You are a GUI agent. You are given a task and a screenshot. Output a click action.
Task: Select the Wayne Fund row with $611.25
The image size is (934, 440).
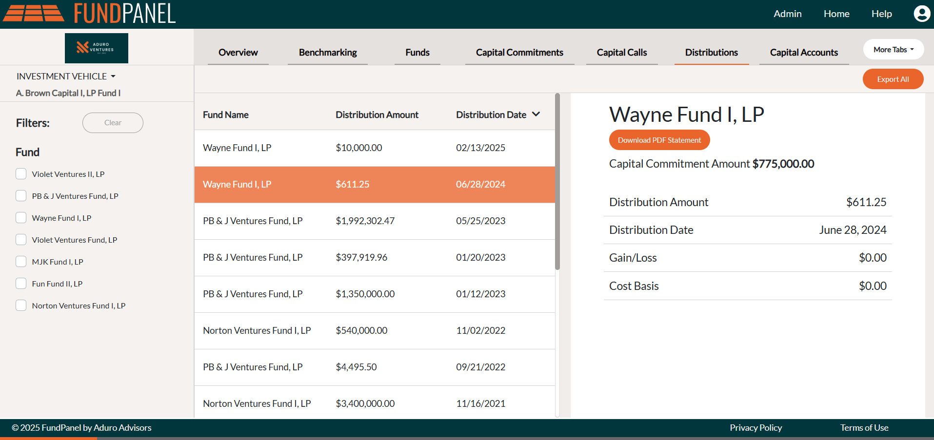[x=375, y=185]
